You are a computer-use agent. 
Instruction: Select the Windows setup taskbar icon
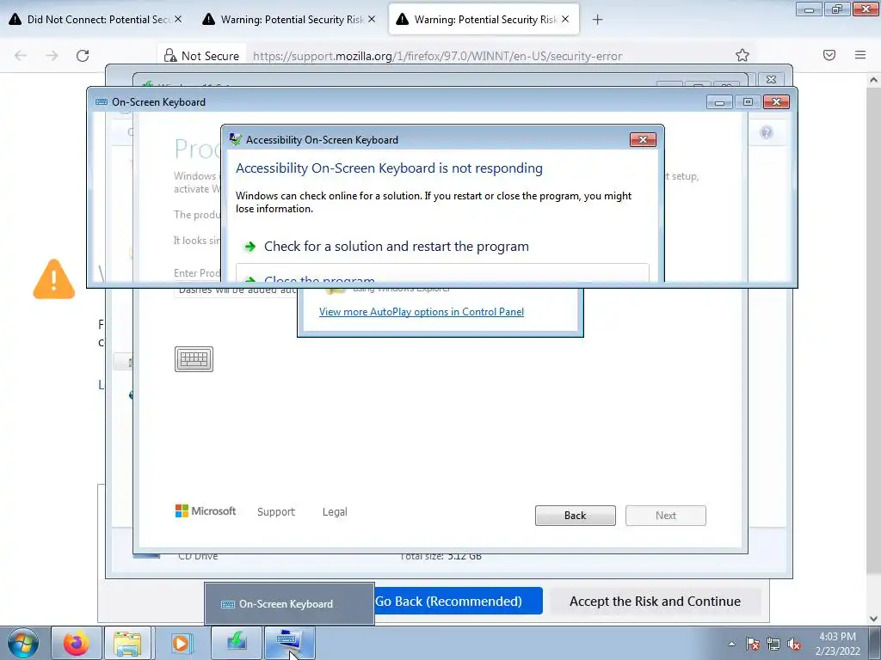[x=237, y=643]
